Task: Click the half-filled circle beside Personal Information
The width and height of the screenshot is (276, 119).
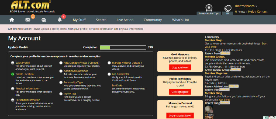Action: pyautogui.click(x=12, y=100)
